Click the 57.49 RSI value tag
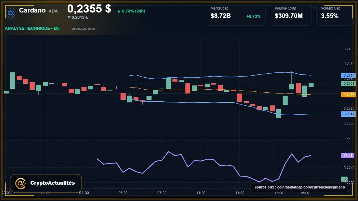Image resolution: width=358 pixels, height=201 pixels. [x=348, y=155]
